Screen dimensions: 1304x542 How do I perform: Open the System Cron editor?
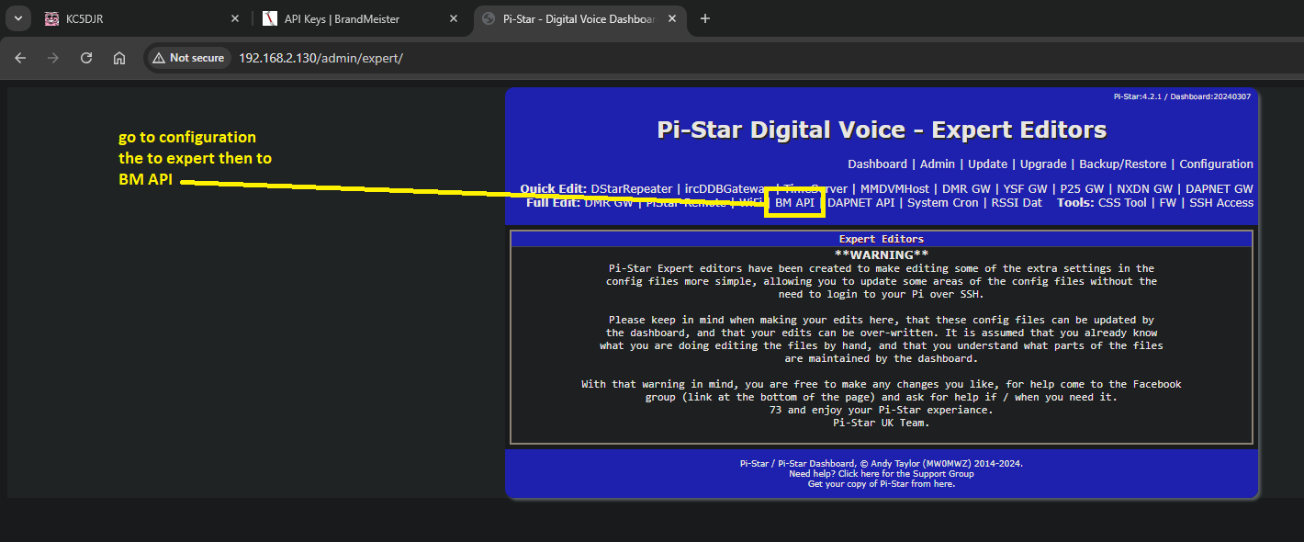click(x=942, y=203)
